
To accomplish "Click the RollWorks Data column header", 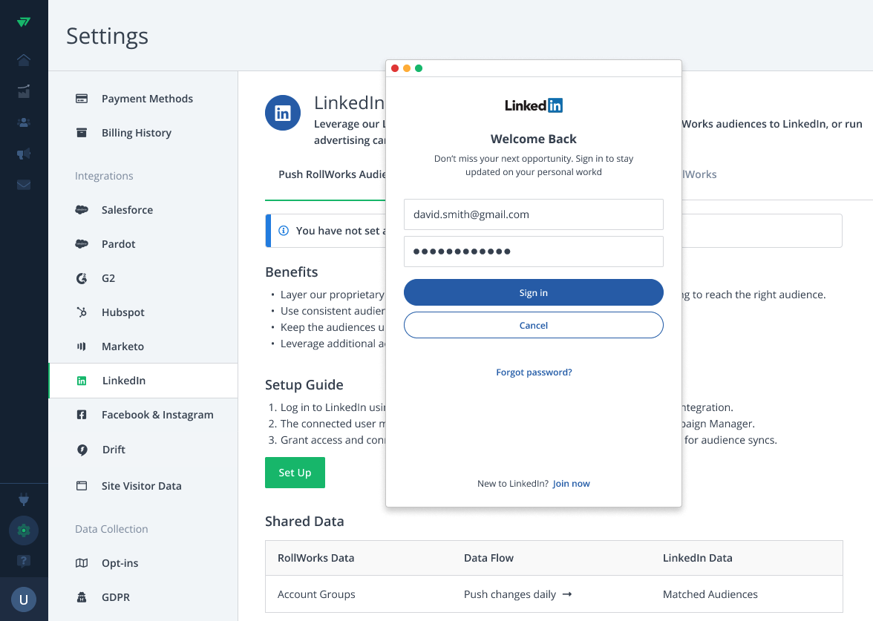I will [x=315, y=558].
